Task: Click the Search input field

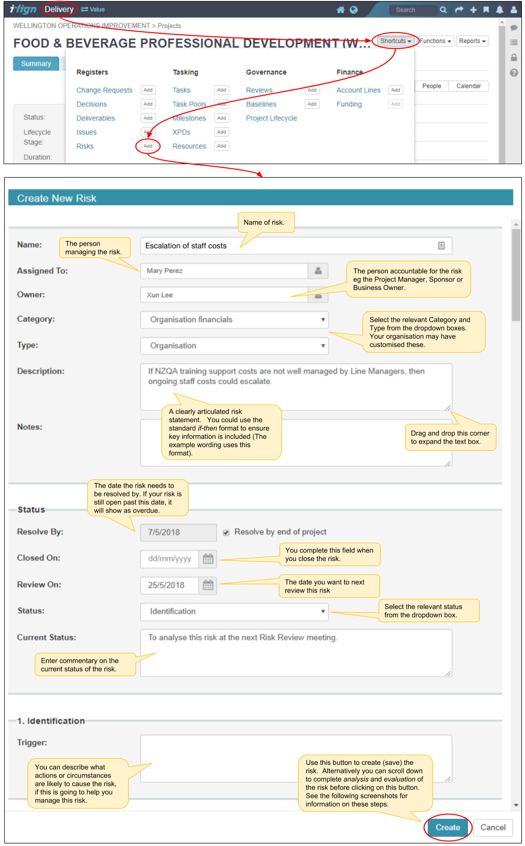Action: 413,10
